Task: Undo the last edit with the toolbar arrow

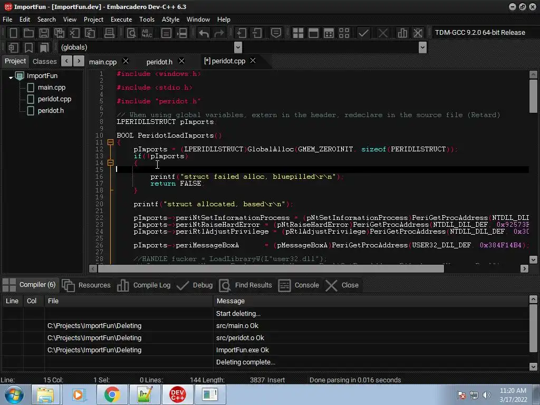Action: (x=204, y=33)
